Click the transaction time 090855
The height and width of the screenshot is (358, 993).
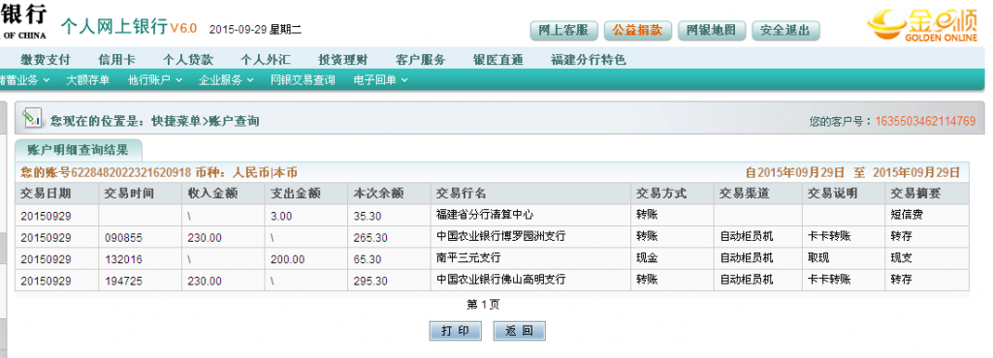coord(123,237)
